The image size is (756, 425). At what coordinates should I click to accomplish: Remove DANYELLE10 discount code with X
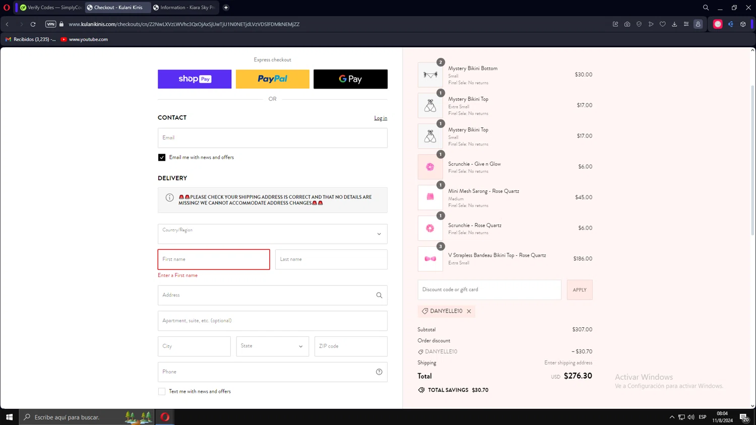469,311
